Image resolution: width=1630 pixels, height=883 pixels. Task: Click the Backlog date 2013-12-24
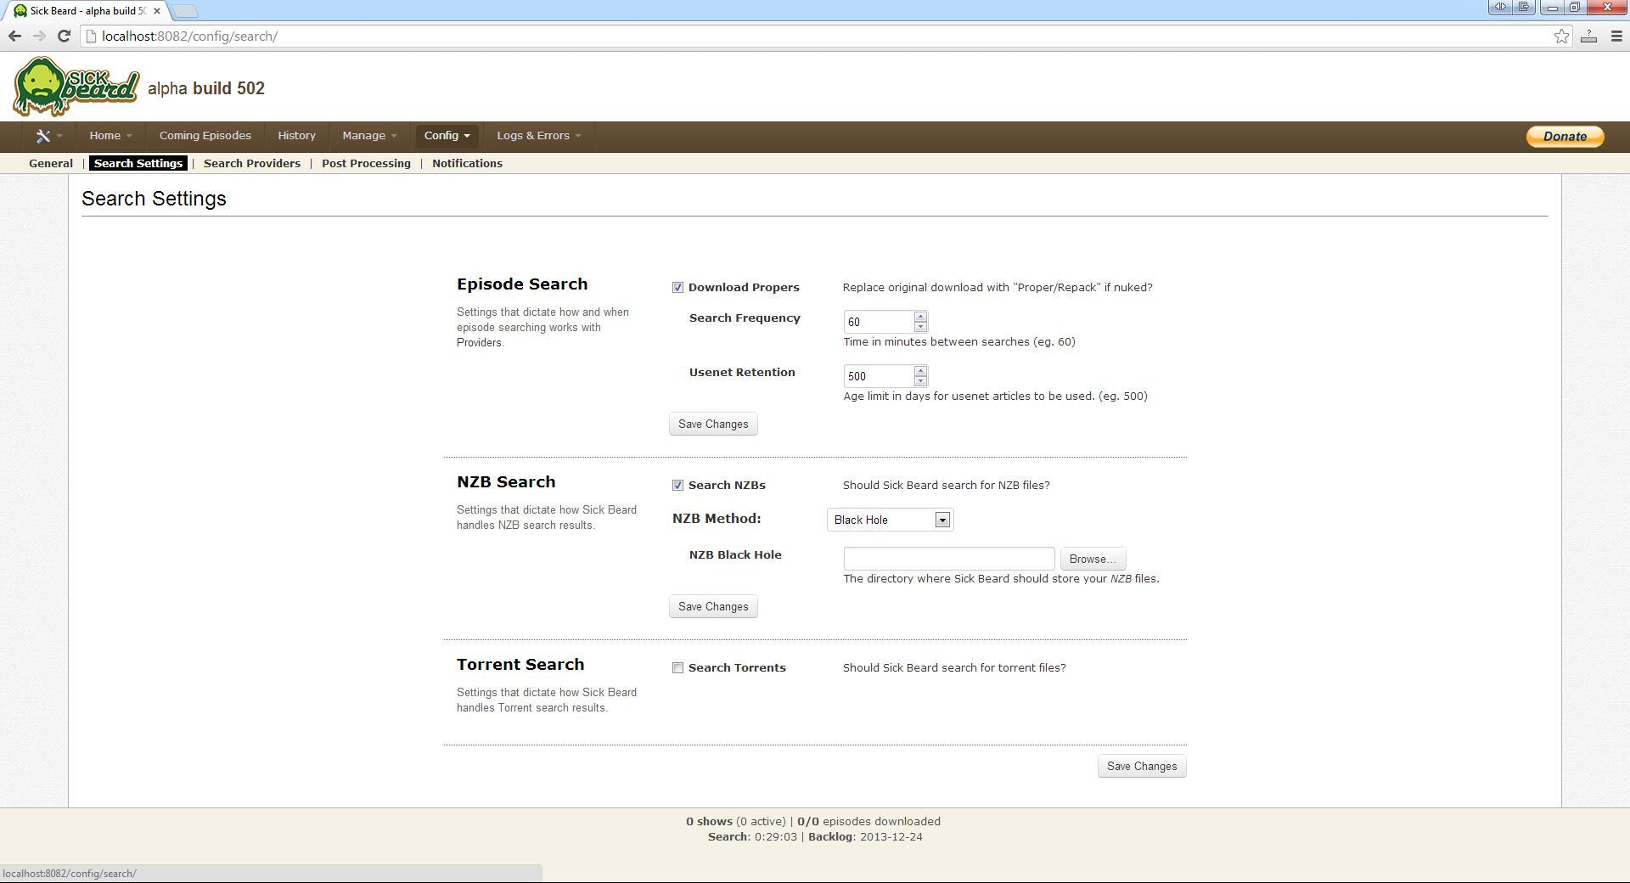coord(891,837)
